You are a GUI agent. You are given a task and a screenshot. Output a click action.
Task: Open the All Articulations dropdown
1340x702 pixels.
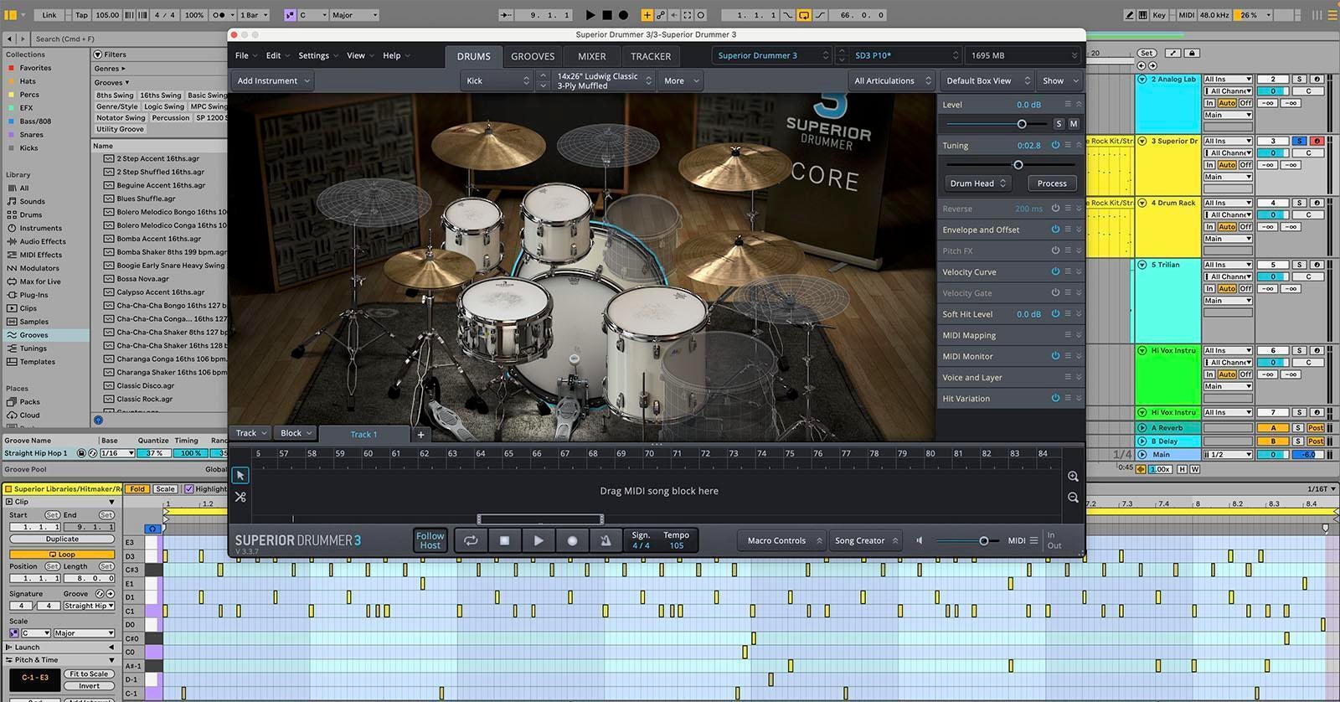(891, 80)
